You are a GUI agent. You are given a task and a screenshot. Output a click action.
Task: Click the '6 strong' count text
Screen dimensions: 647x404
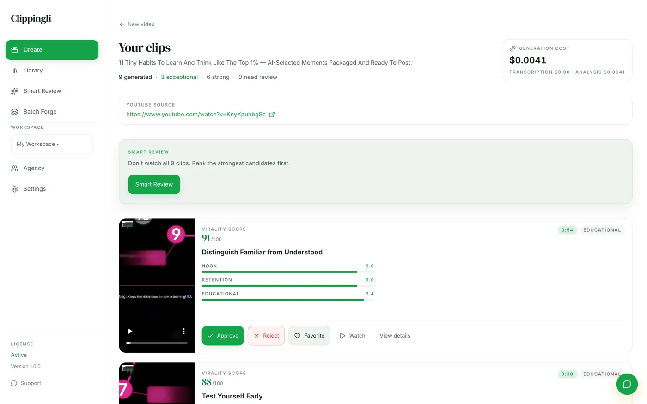[218, 77]
